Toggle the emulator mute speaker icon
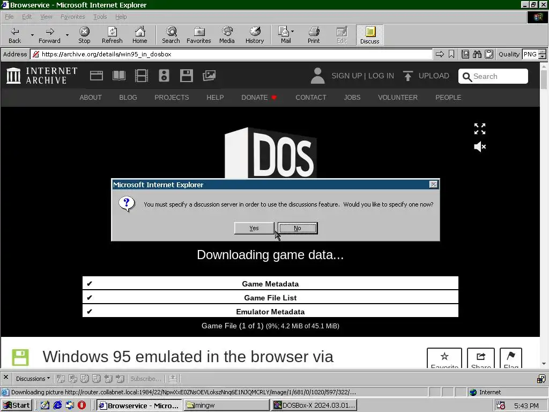 point(480,147)
